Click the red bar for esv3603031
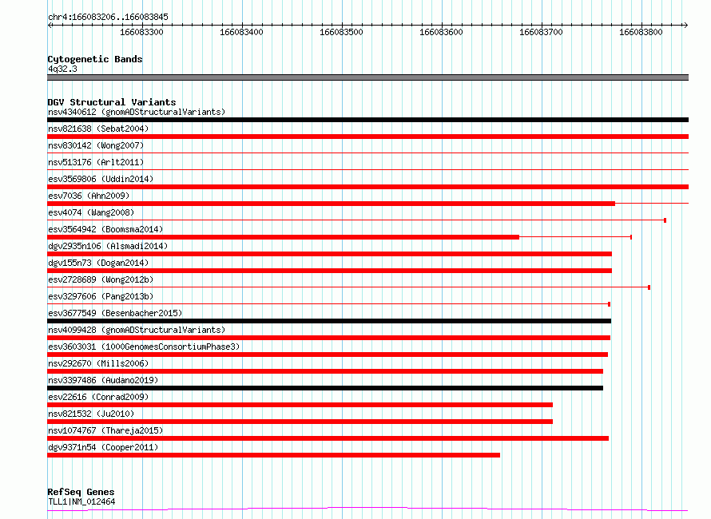The height and width of the screenshot is (519, 711). tap(328, 355)
